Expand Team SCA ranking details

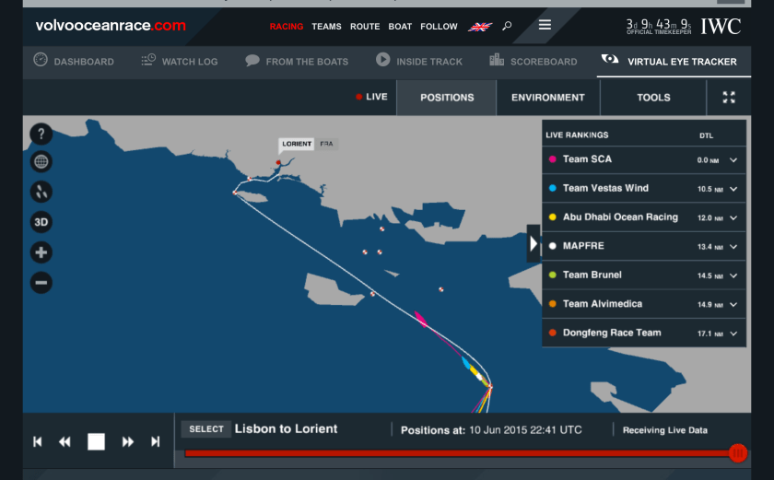(x=733, y=159)
